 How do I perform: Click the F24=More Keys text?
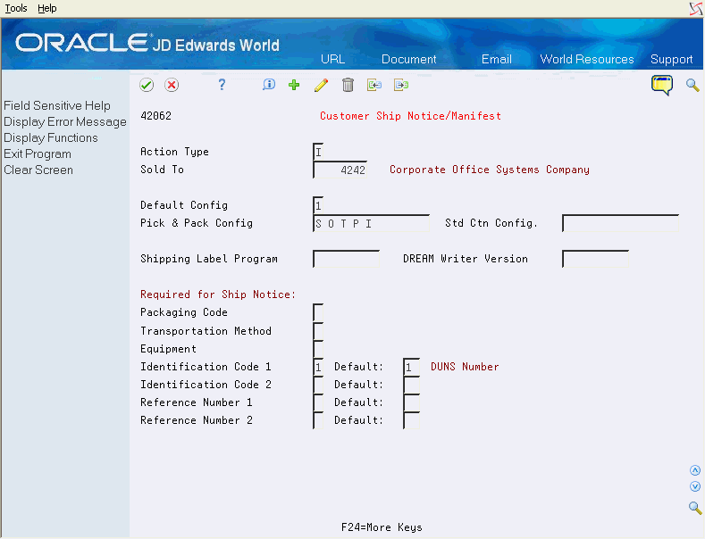tap(382, 527)
